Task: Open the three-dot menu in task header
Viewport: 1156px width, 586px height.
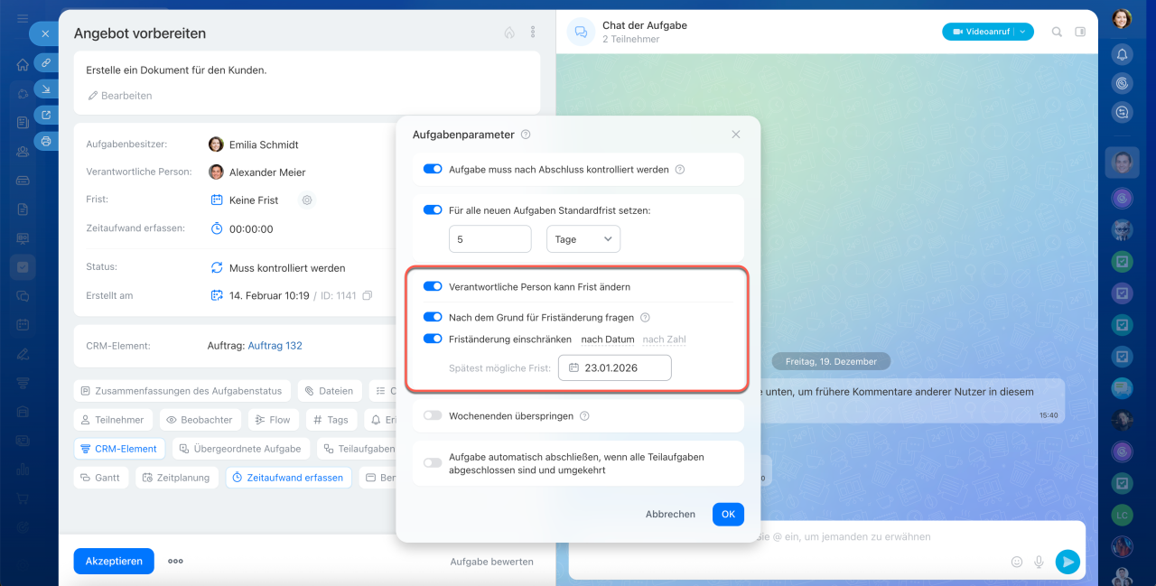Action: tap(533, 33)
